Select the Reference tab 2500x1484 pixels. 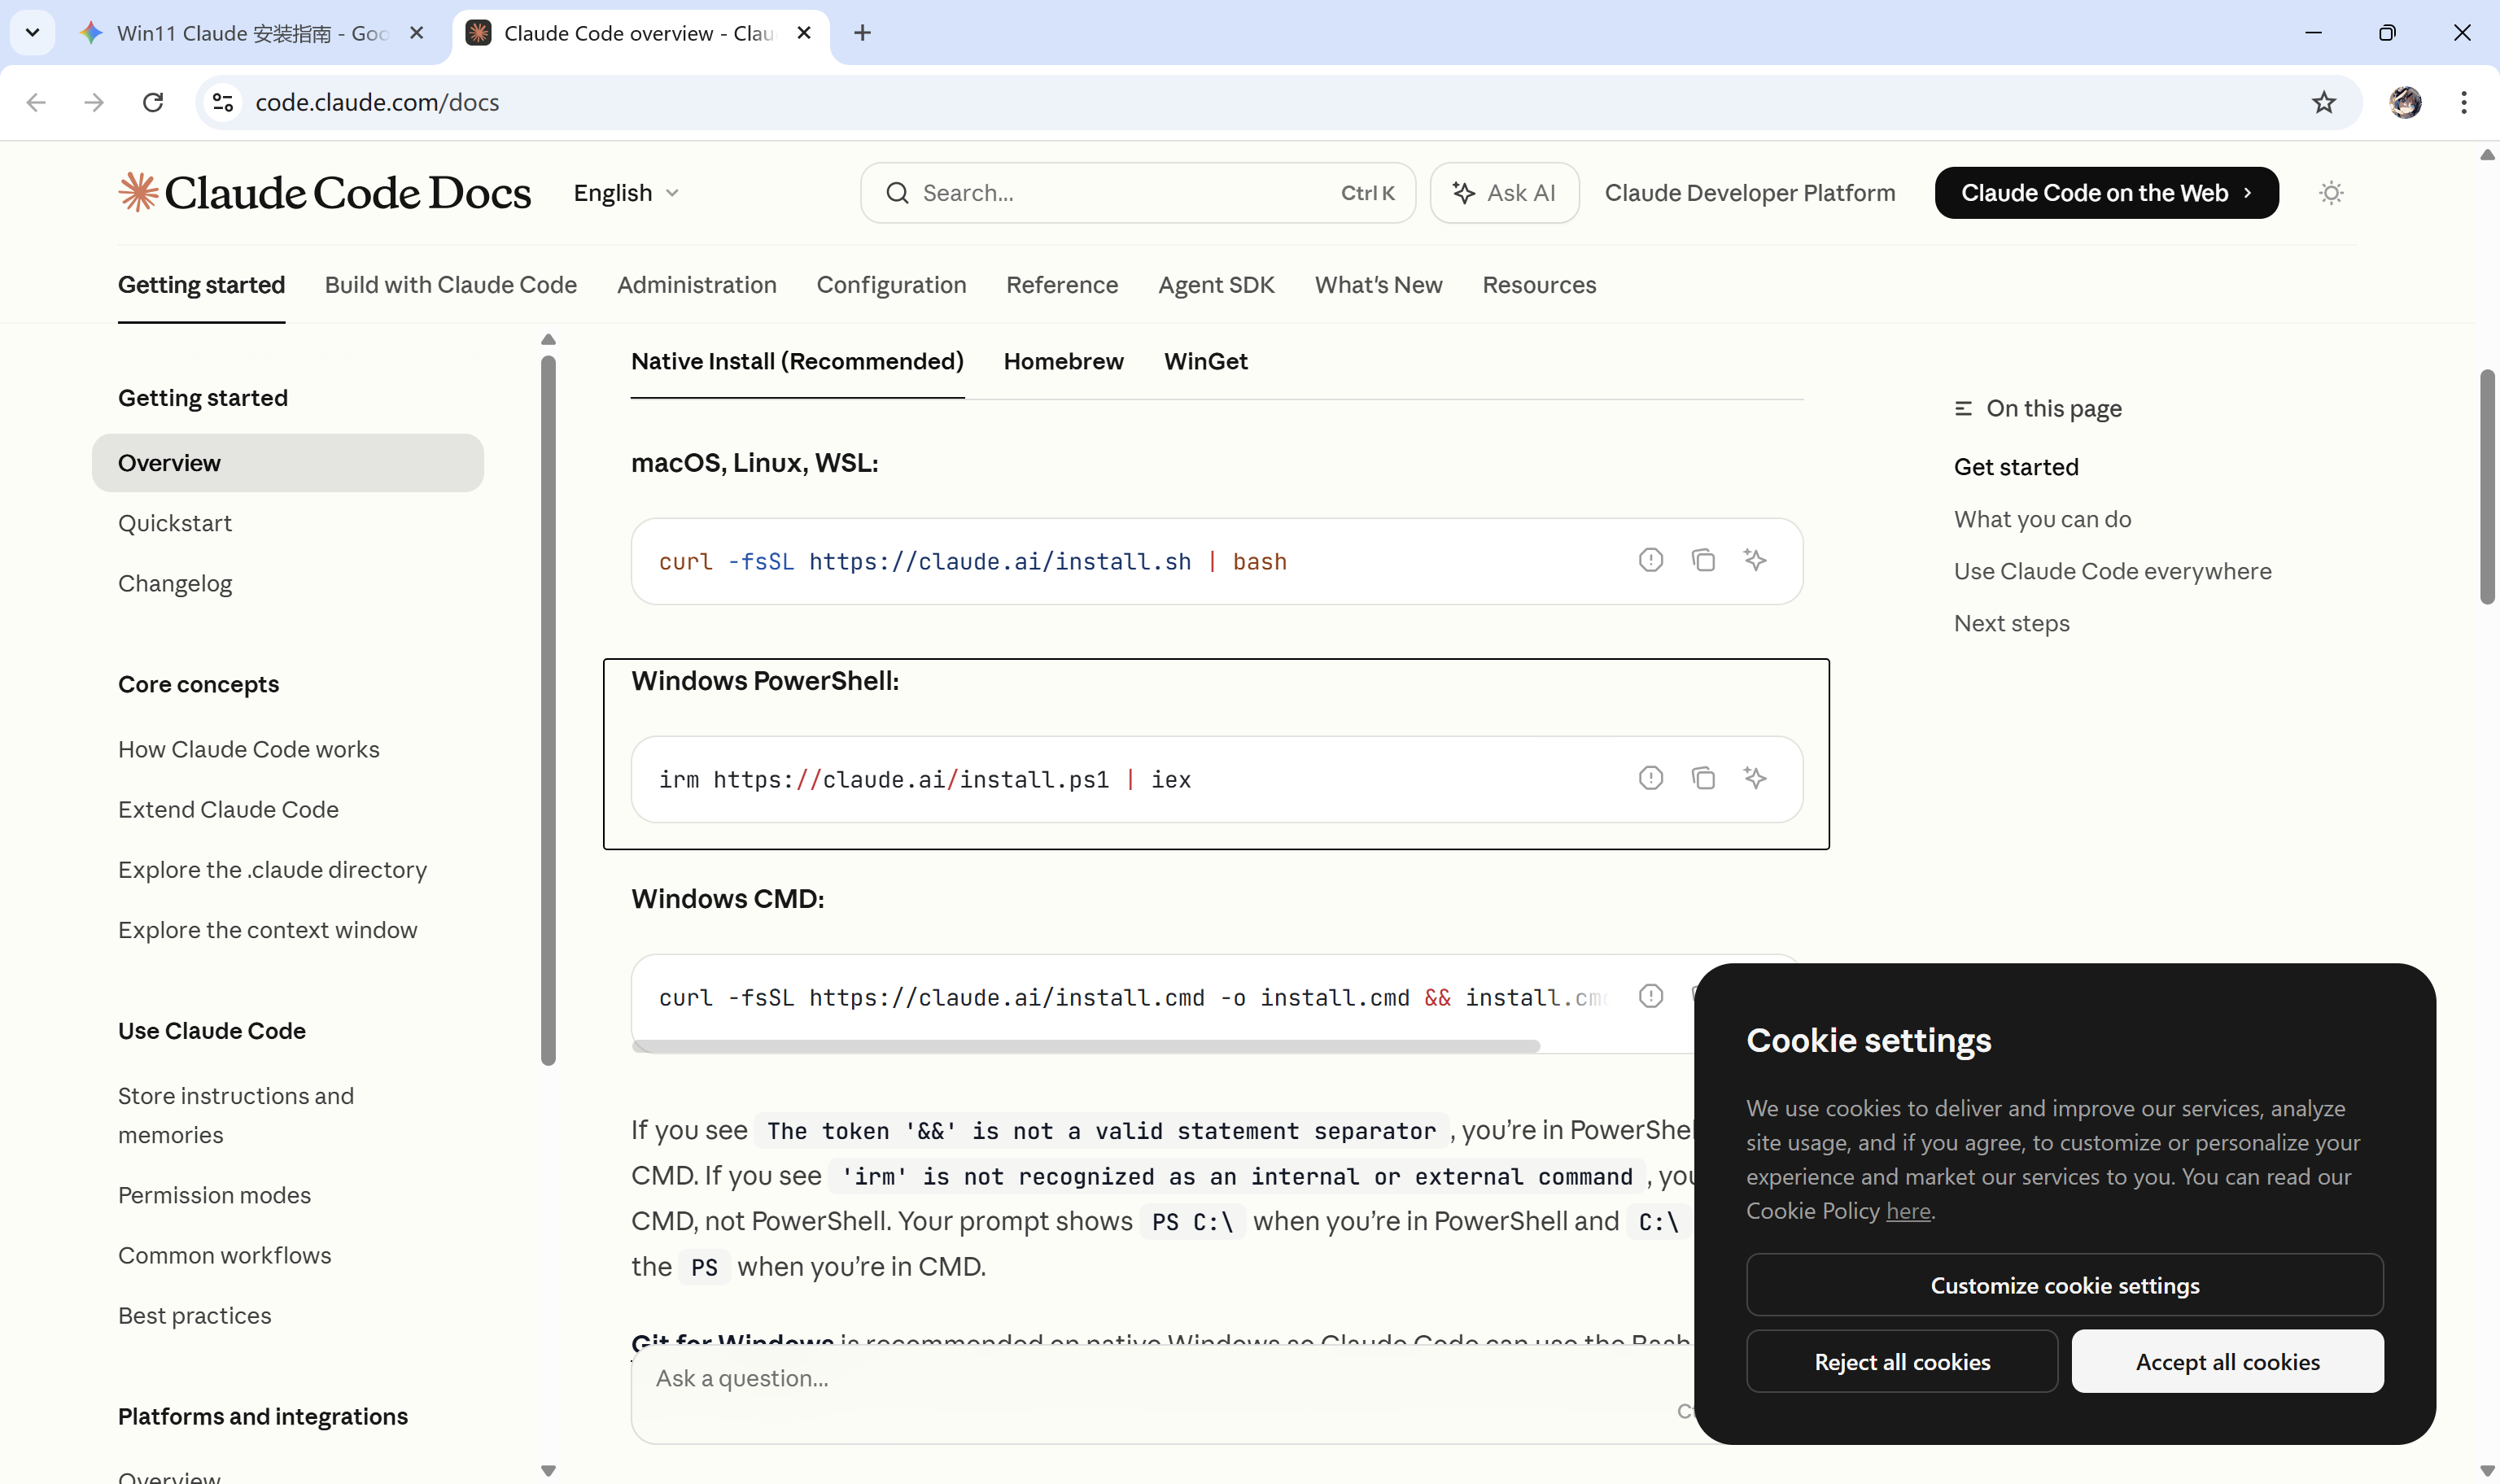tap(1062, 285)
